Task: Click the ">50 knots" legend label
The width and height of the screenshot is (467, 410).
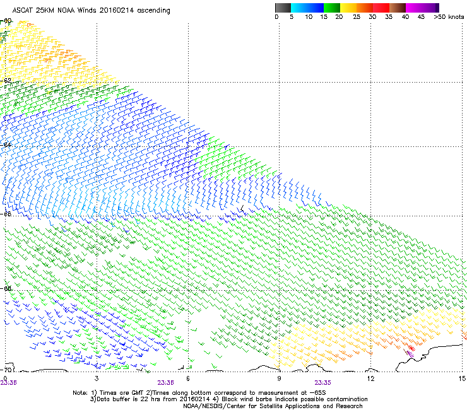Action: point(449,17)
